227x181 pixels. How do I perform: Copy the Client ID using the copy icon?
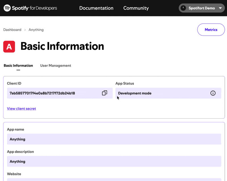[x=105, y=93]
